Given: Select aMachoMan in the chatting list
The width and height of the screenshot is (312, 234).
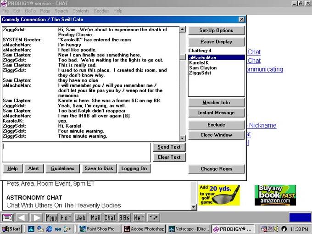Looking at the screenshot, I should tap(216, 58).
